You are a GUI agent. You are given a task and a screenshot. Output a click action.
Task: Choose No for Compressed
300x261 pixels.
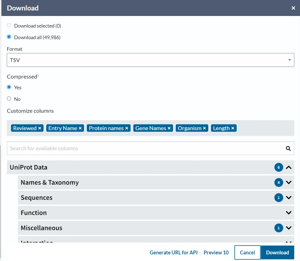pos(9,99)
